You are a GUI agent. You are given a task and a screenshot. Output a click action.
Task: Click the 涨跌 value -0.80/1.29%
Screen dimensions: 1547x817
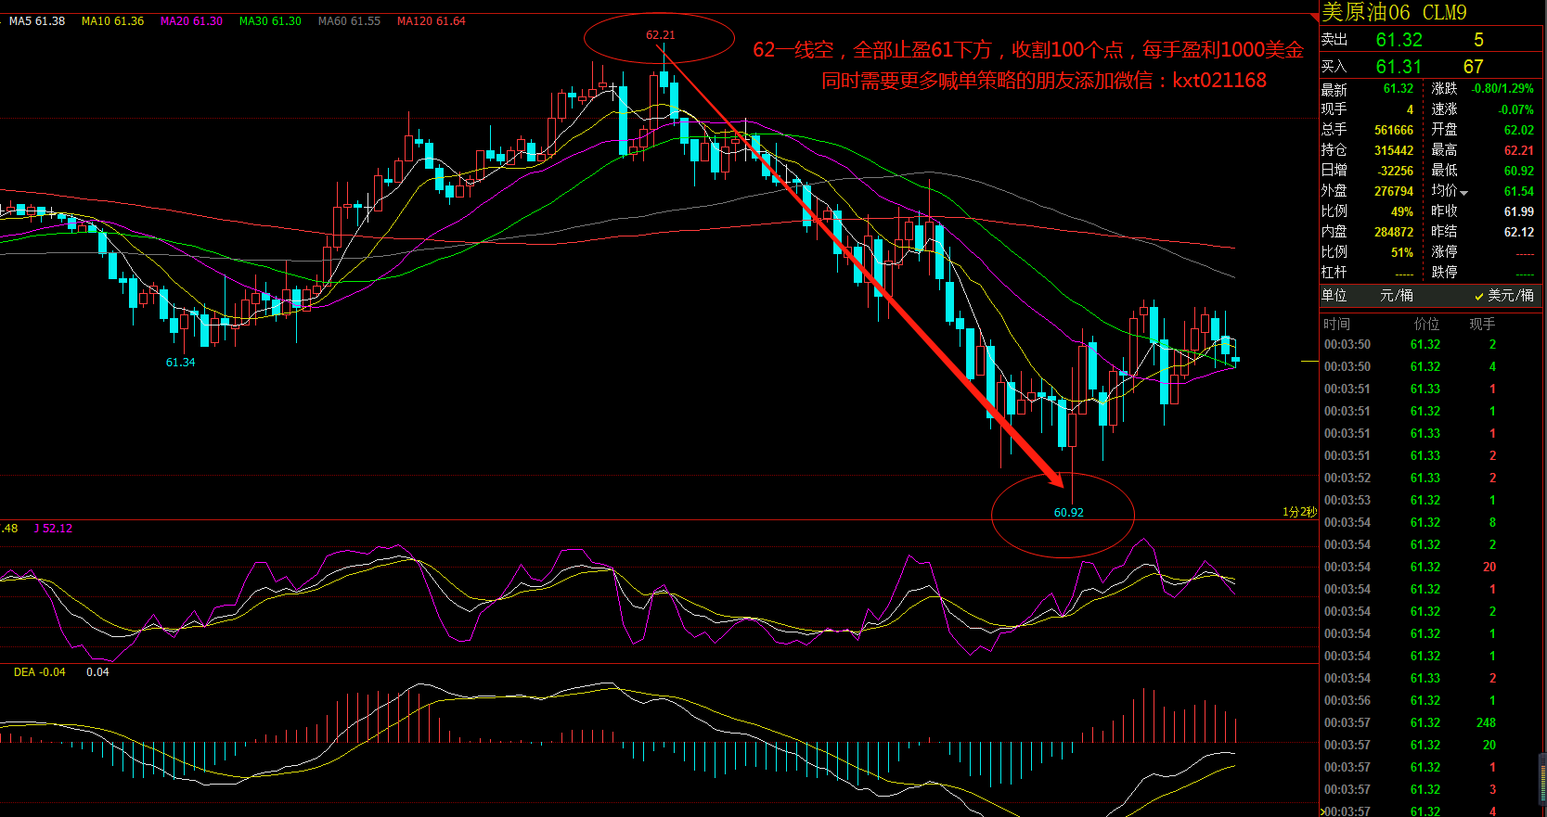pos(1502,89)
